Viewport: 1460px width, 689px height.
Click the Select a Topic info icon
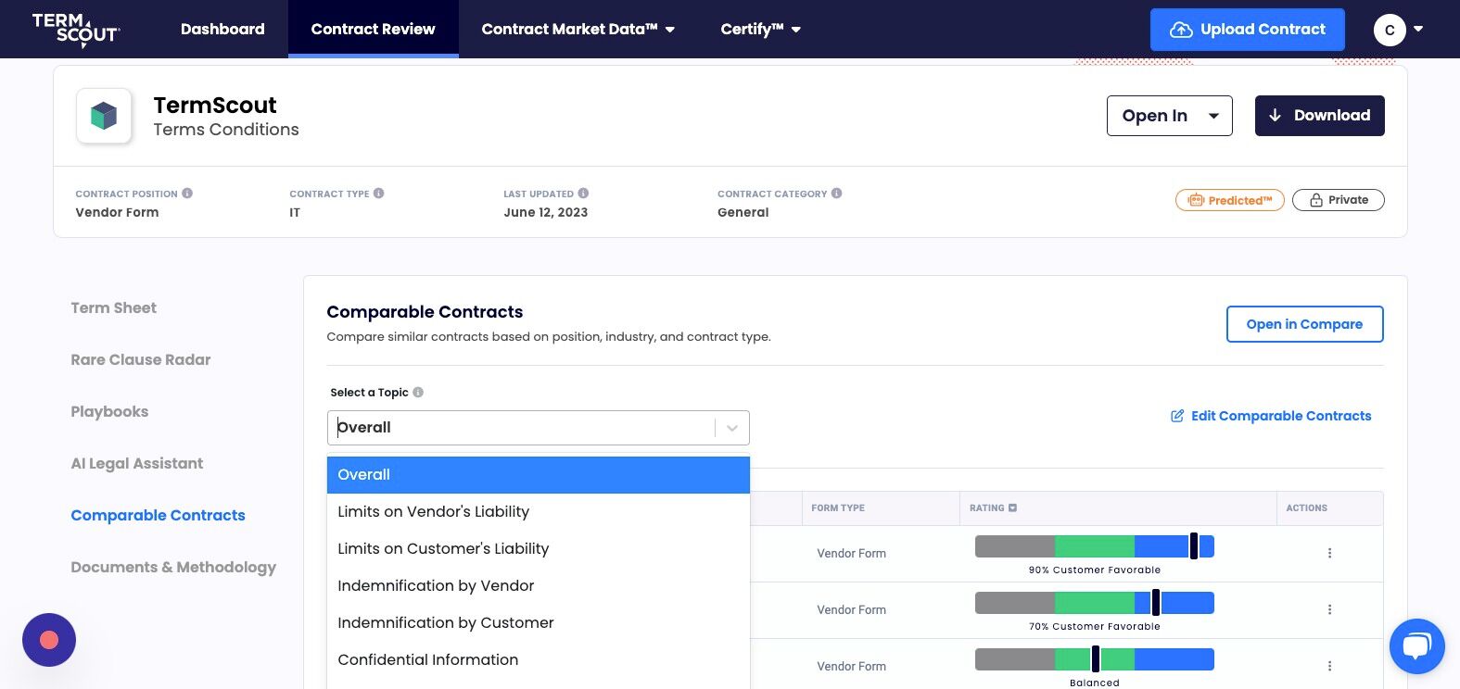coord(418,393)
